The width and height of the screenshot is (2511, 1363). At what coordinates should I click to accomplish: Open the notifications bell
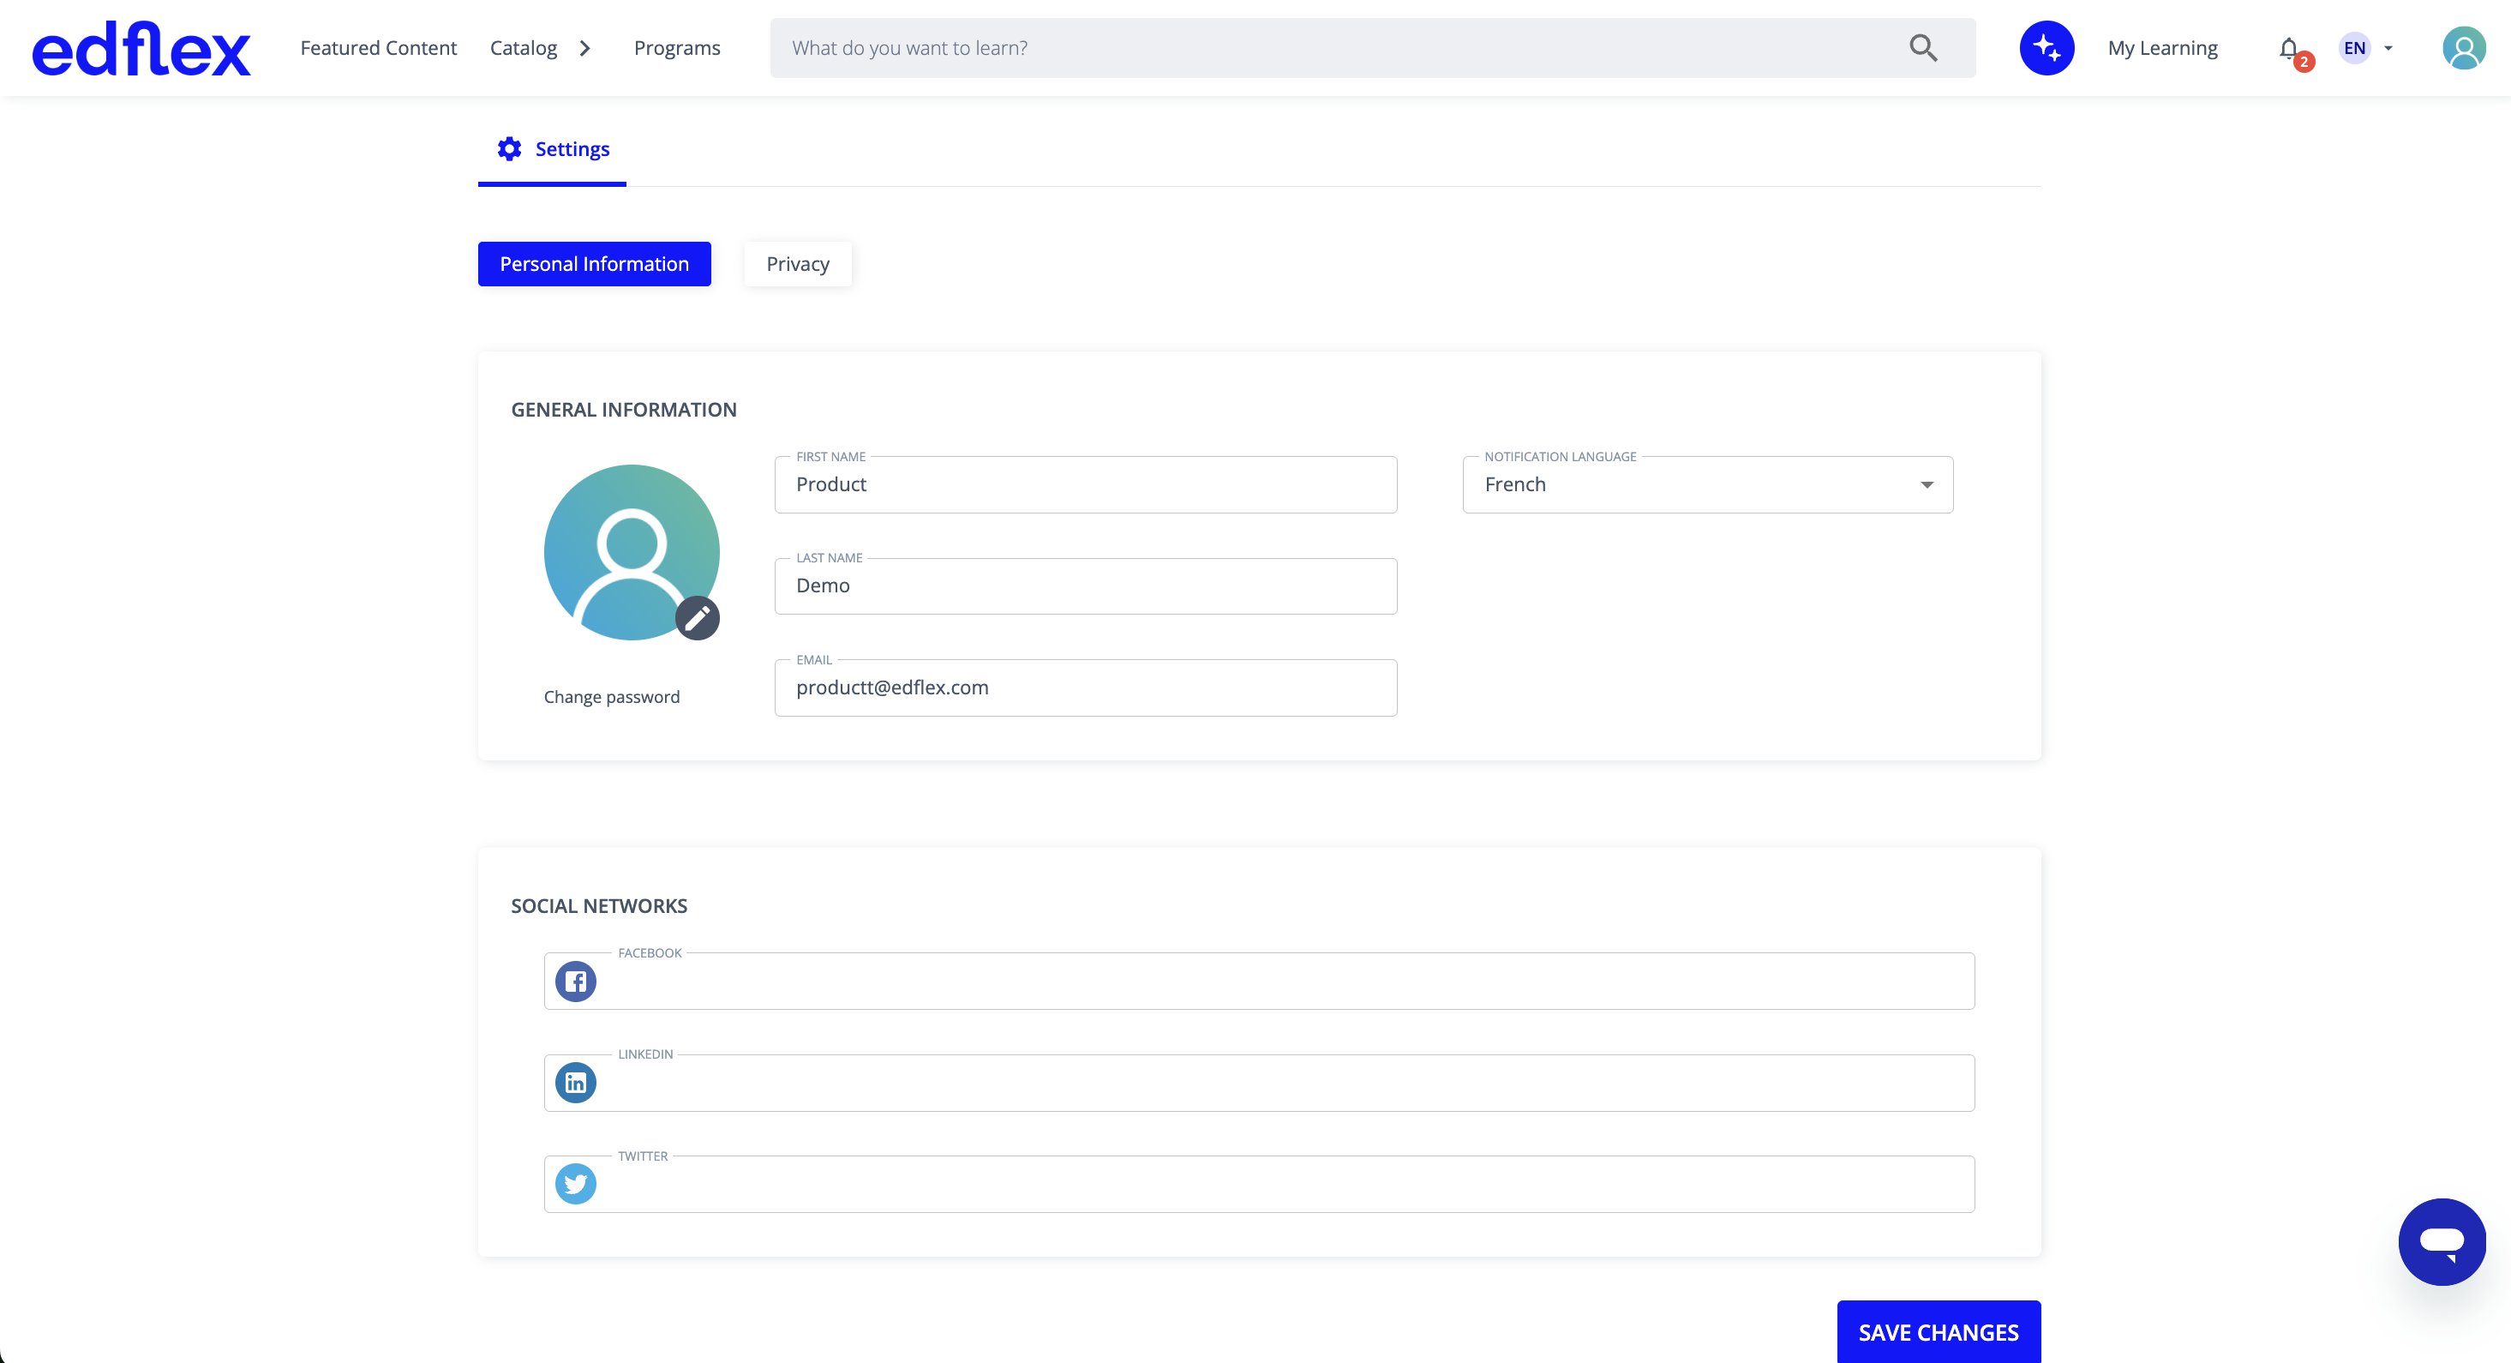[2290, 49]
